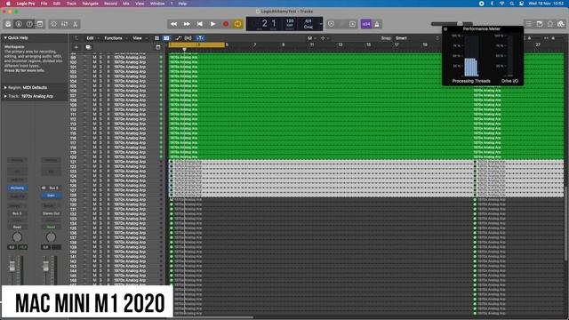Open the Mixer button in control bar

(65, 24)
